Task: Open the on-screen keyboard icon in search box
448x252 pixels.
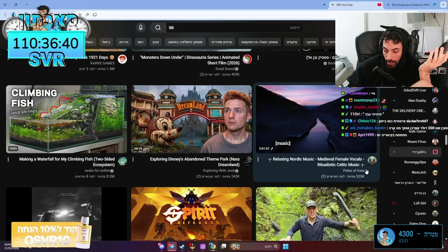Action: (x=171, y=28)
